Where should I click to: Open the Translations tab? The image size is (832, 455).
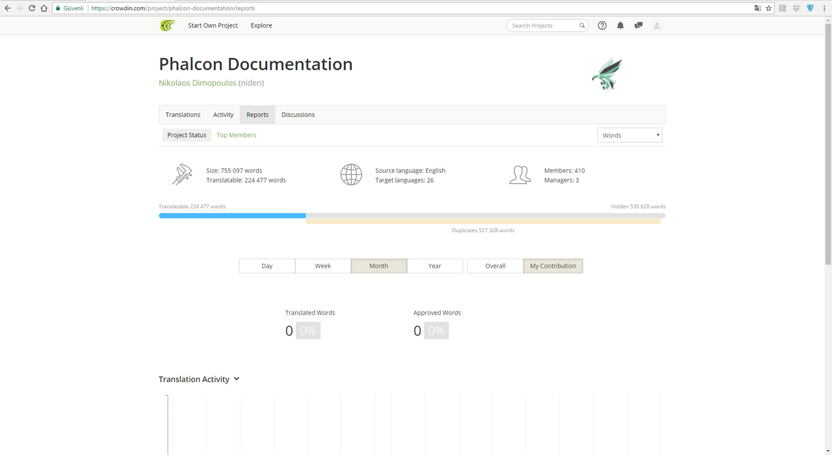183,114
